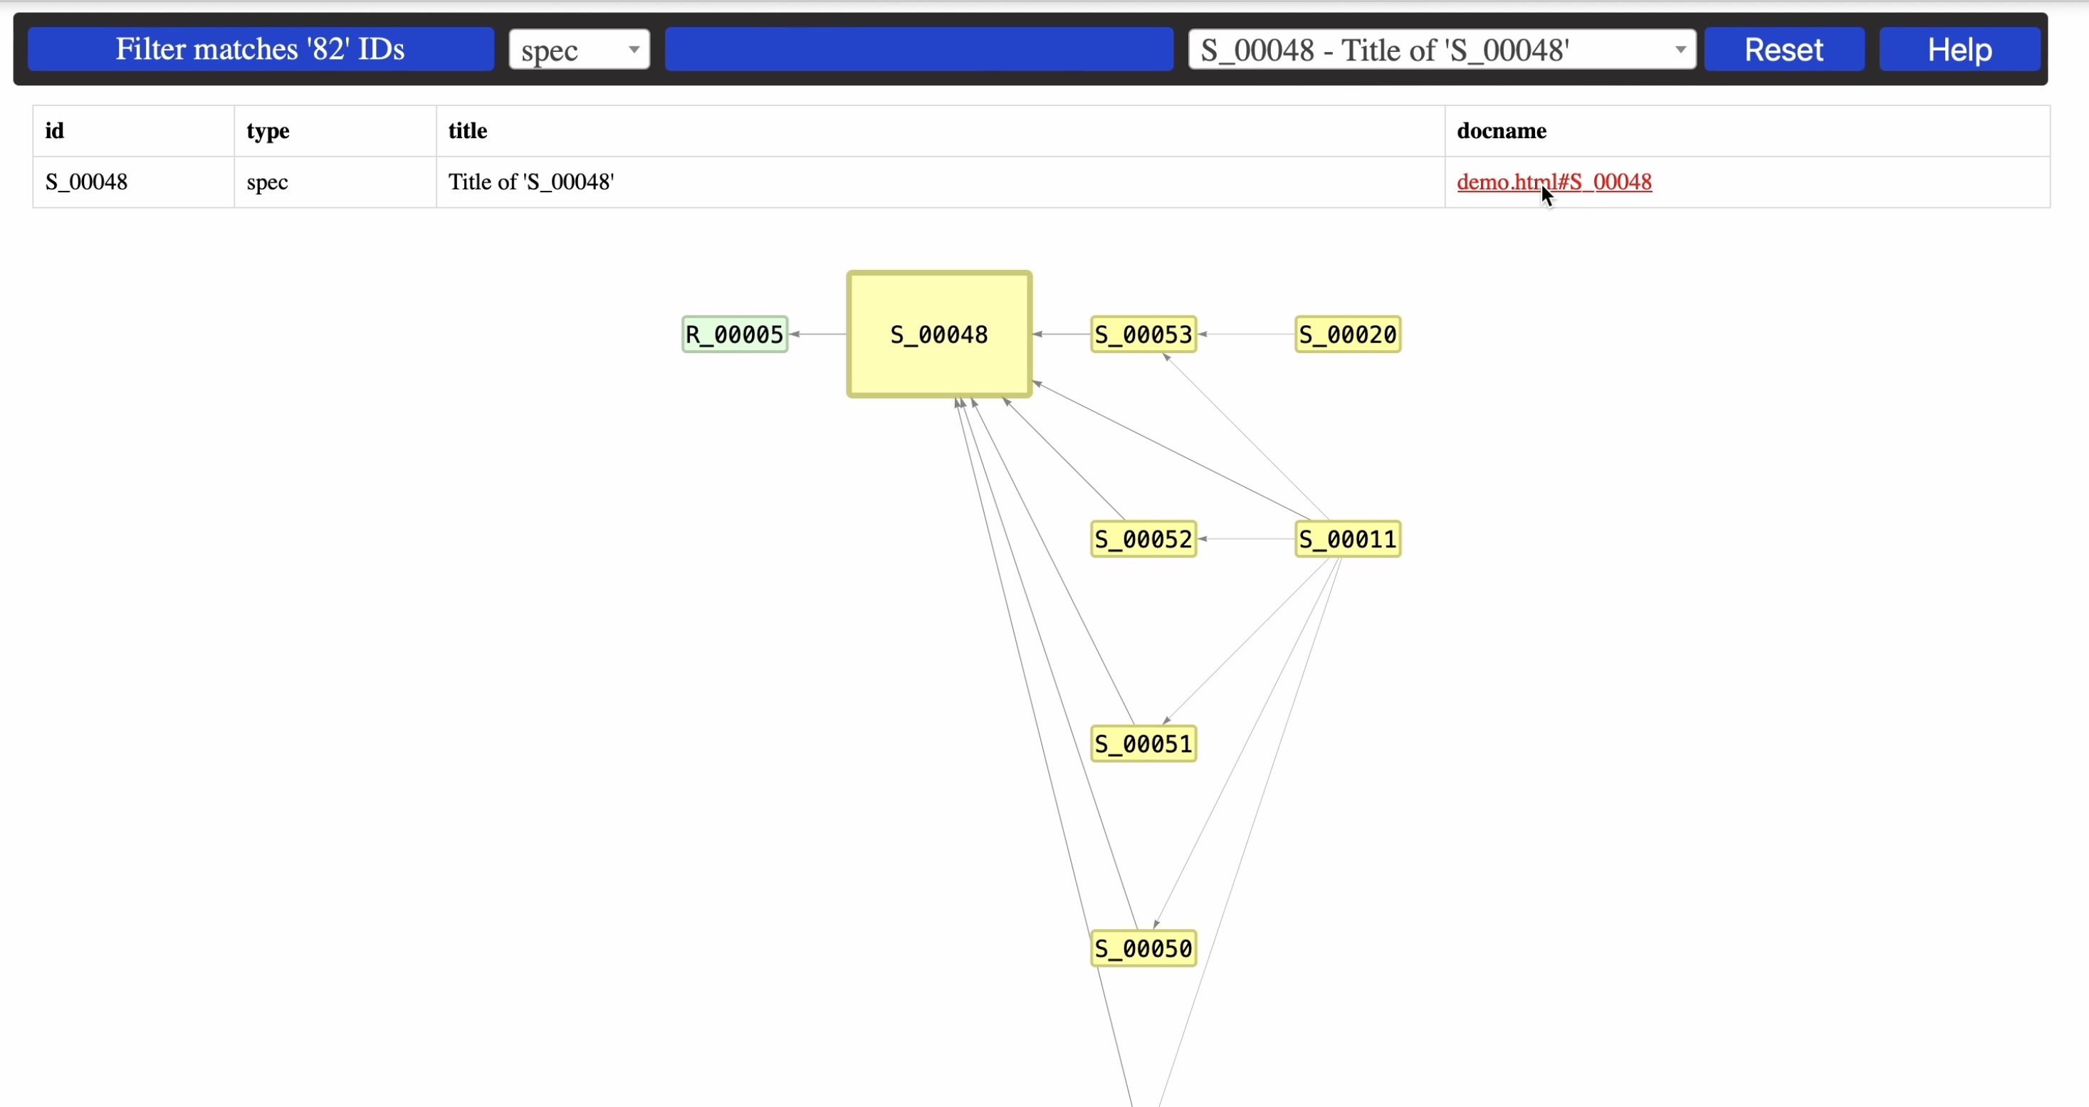
Task: Open demo.html#S_00048 link
Action: click(x=1553, y=181)
